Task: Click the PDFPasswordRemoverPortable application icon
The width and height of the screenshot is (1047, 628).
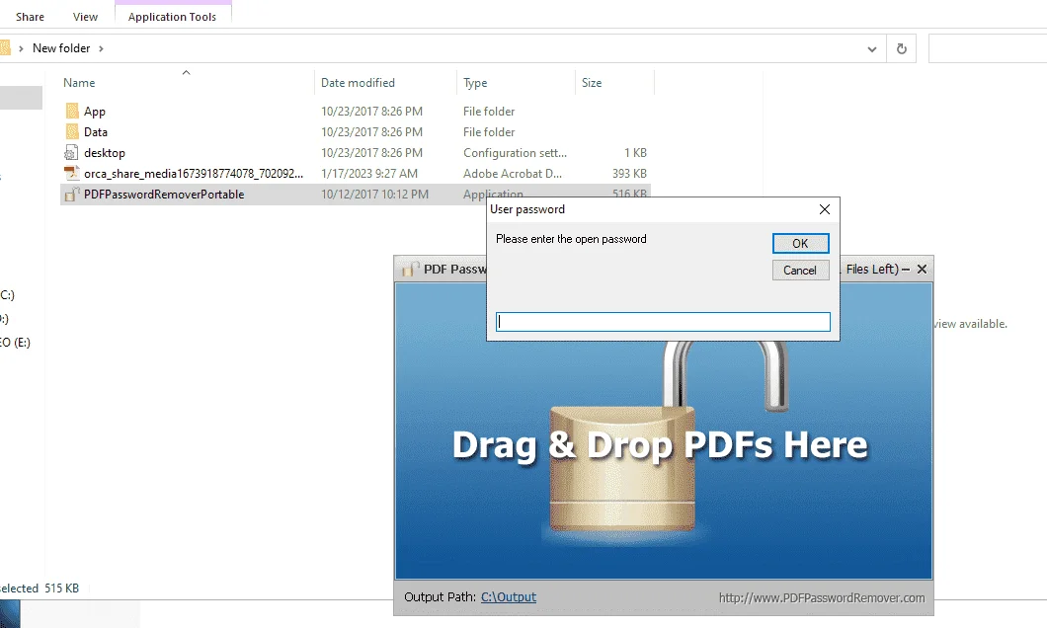Action: pyautogui.click(x=72, y=195)
